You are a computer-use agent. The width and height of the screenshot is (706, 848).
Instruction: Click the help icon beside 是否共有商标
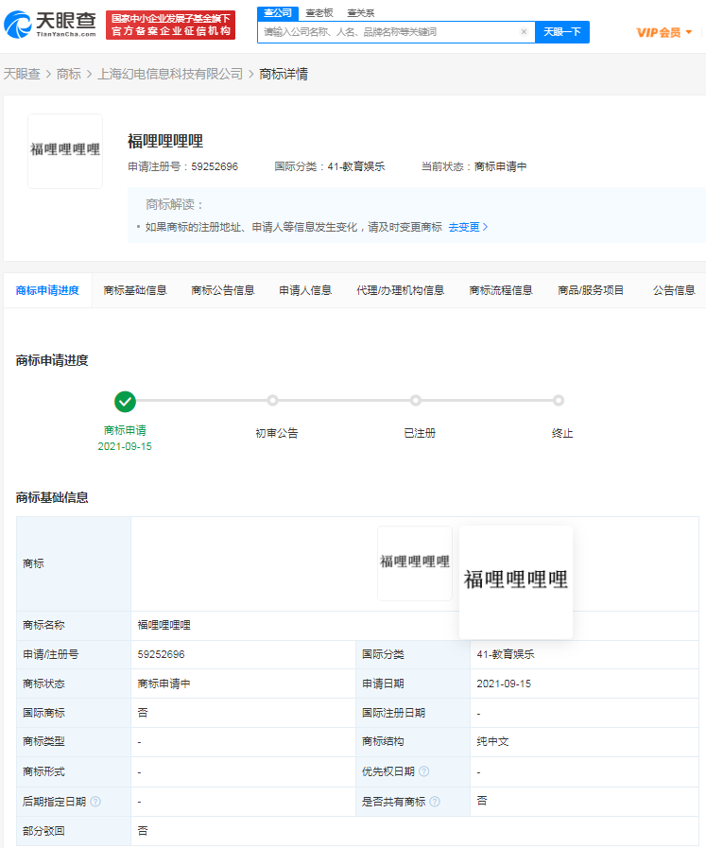(435, 802)
